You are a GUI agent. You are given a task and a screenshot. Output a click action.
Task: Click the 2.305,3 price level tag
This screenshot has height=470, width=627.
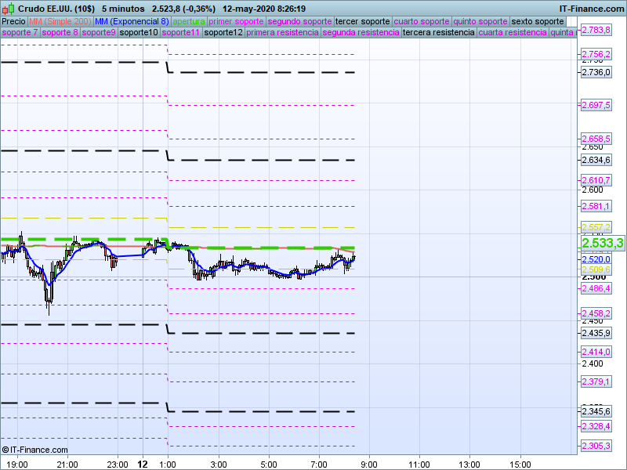coord(596,446)
